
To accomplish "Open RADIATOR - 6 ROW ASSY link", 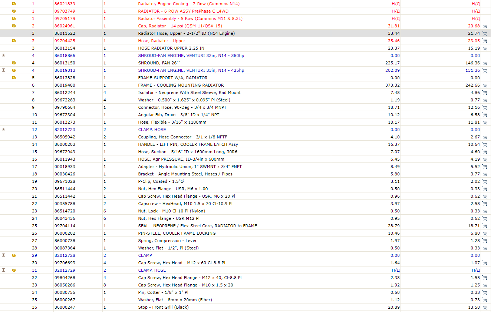I will (x=183, y=11).
